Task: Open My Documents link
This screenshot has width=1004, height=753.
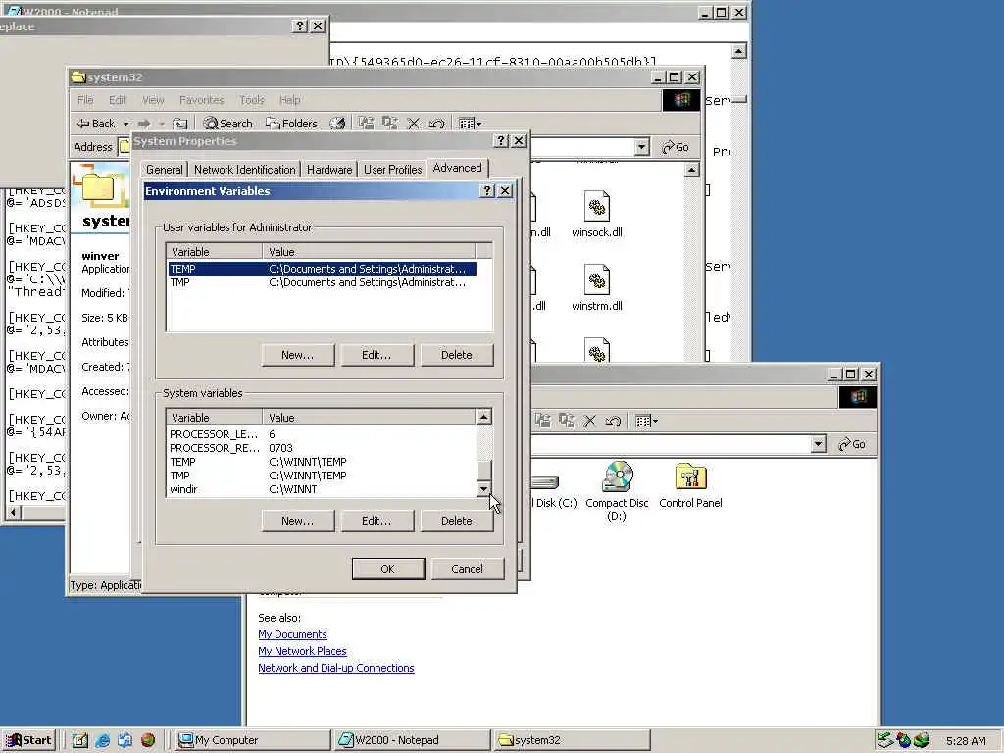Action: tap(292, 634)
